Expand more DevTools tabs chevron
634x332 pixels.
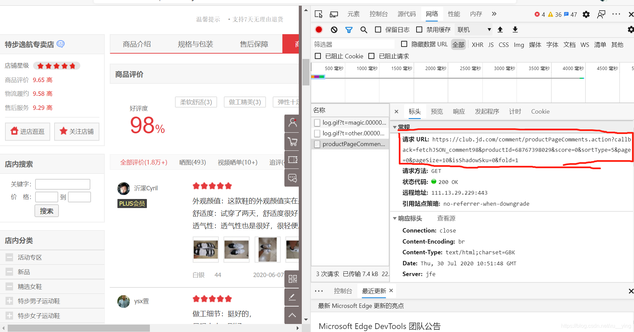[x=494, y=14]
